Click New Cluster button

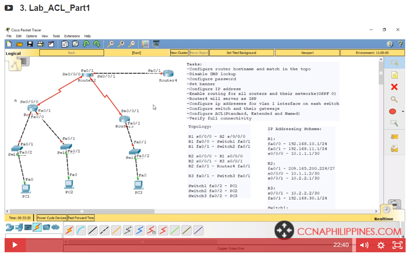(179, 53)
